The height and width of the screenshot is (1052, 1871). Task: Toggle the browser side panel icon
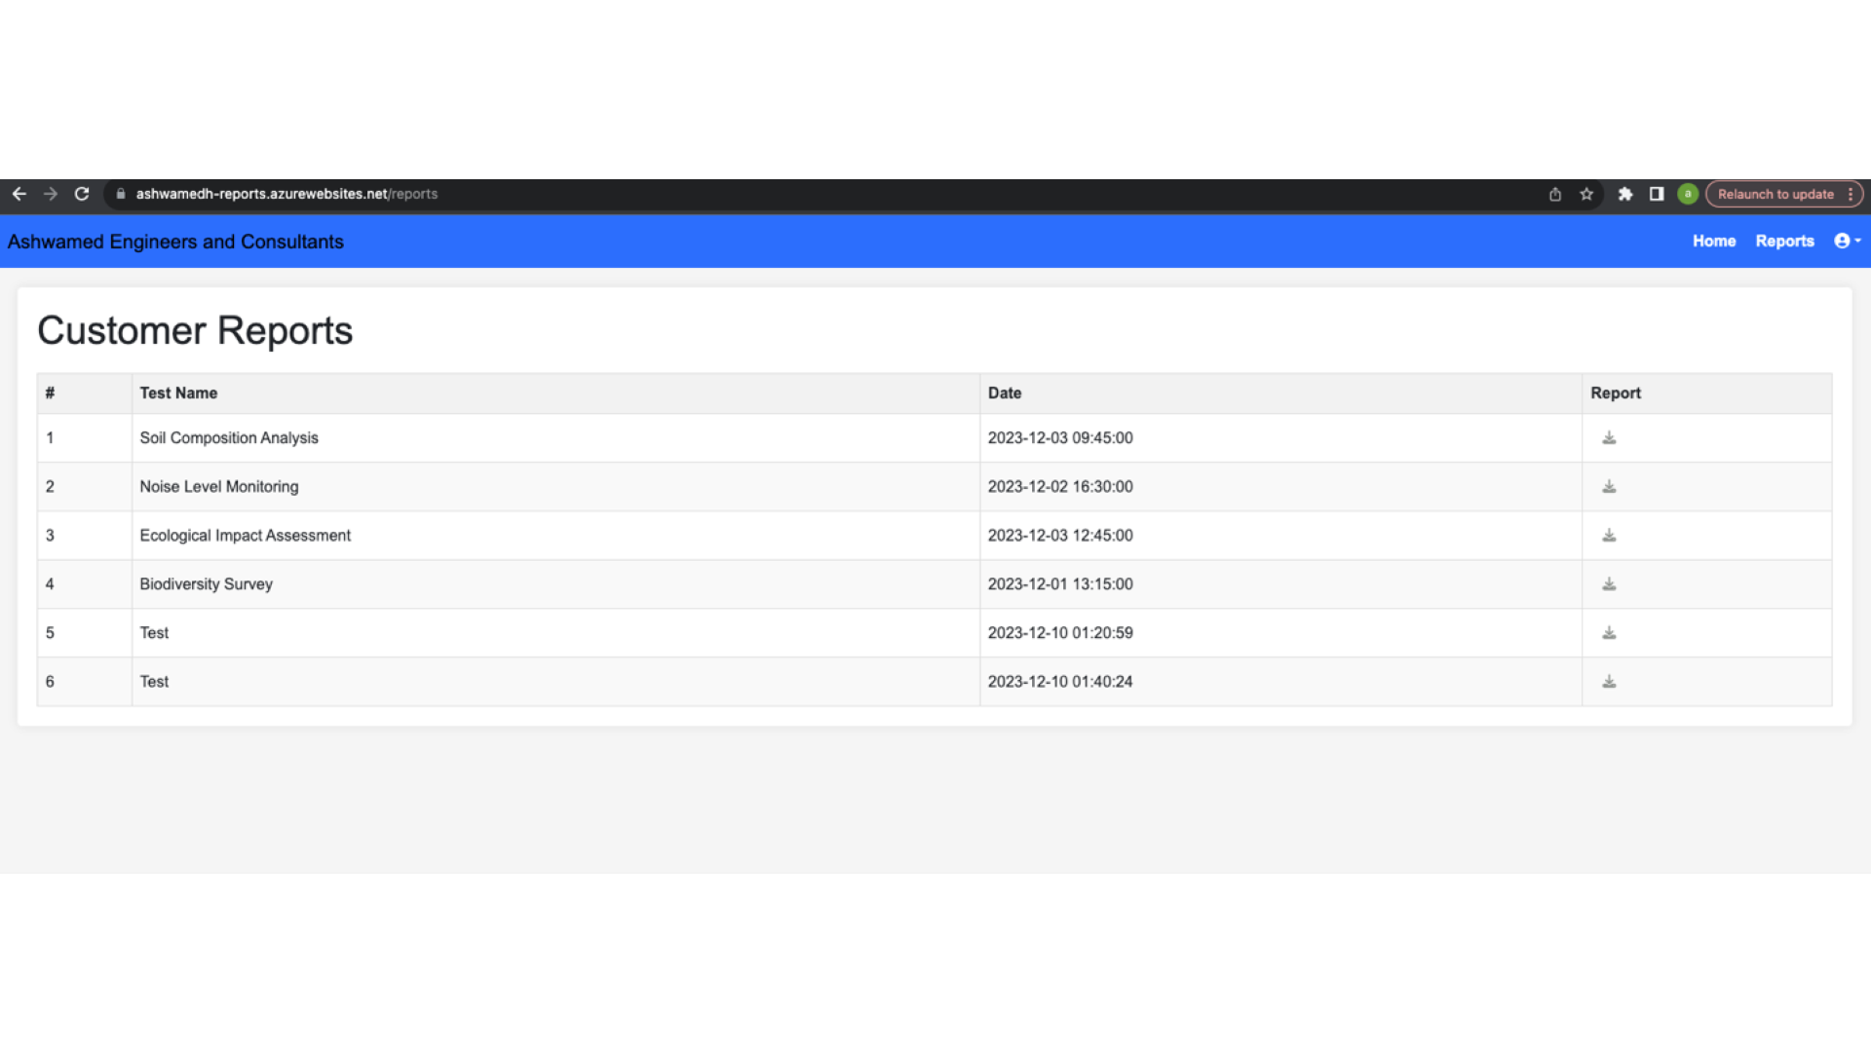1656,194
